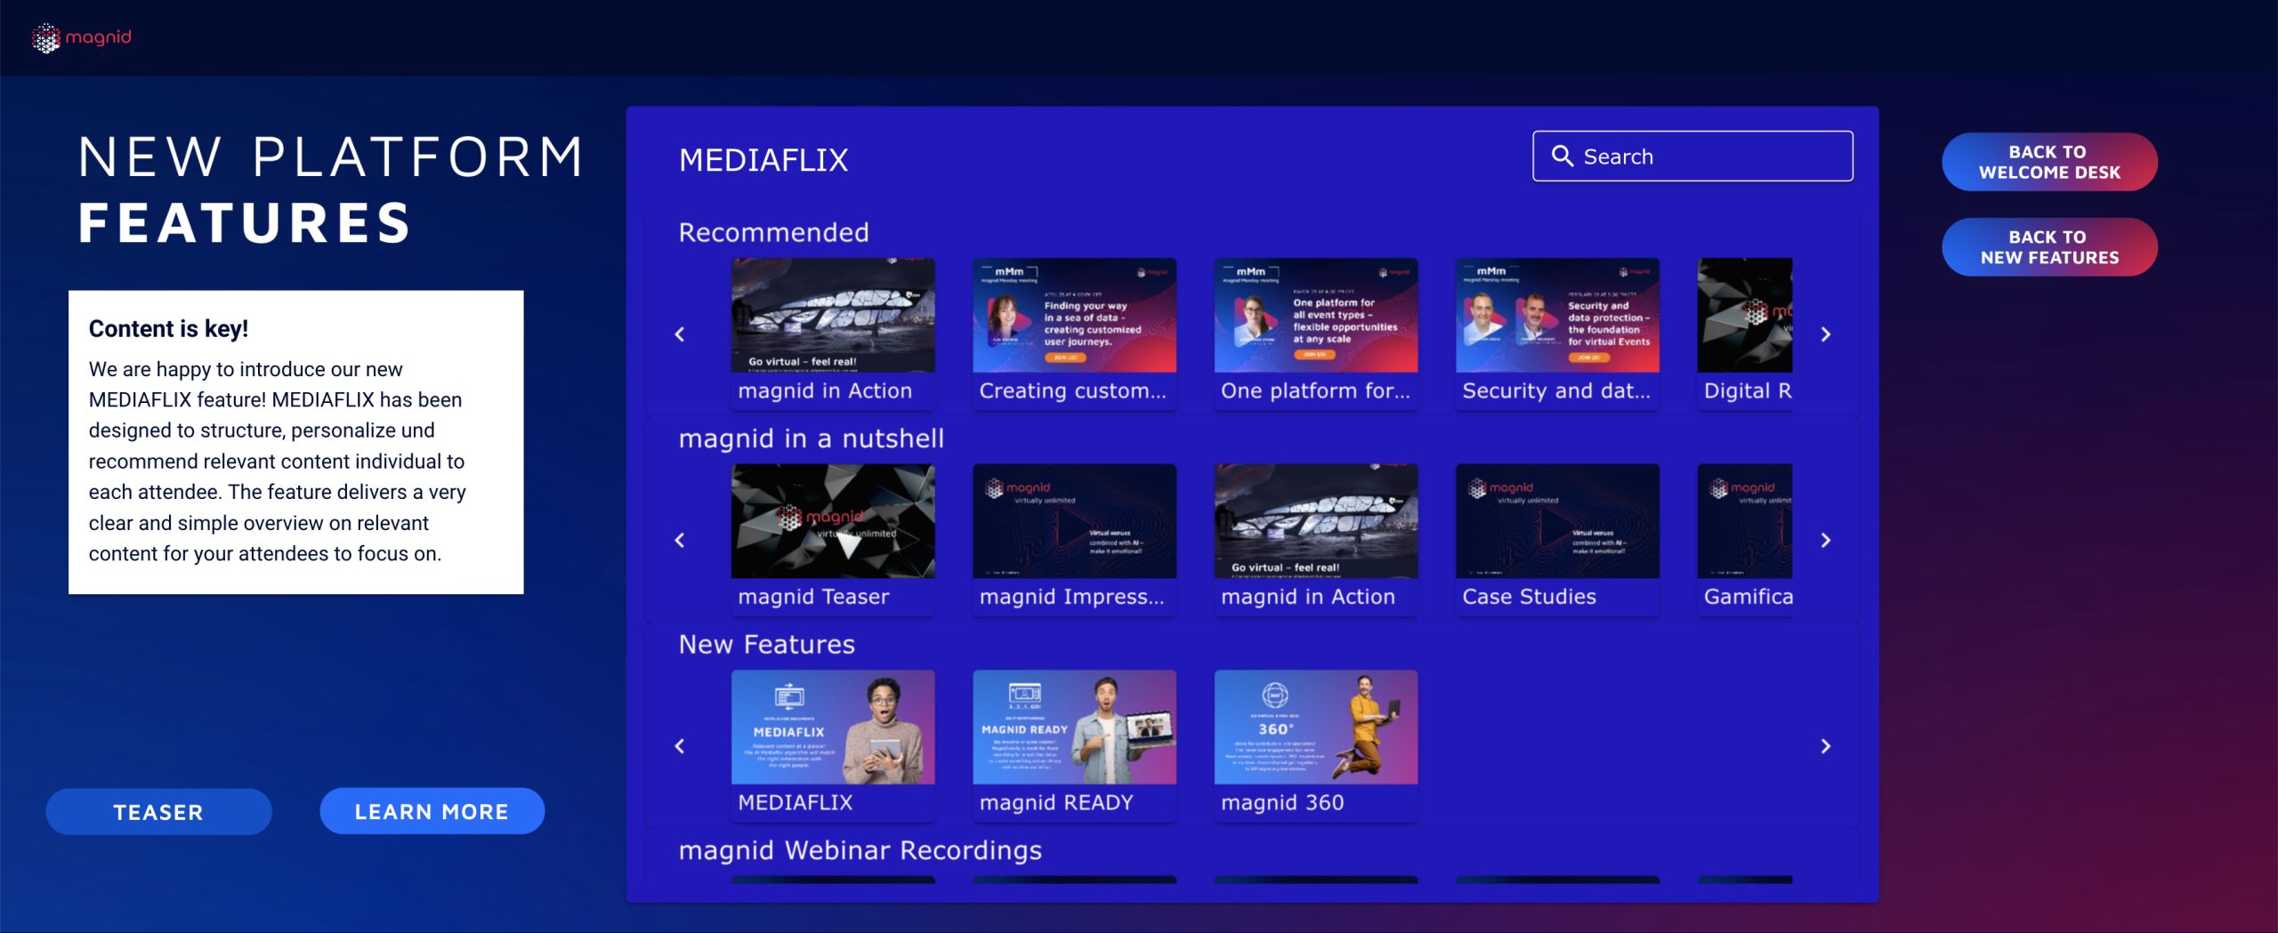Click left arrow of New Features row
Viewport: 2278px width, 933px height.
[x=680, y=746]
